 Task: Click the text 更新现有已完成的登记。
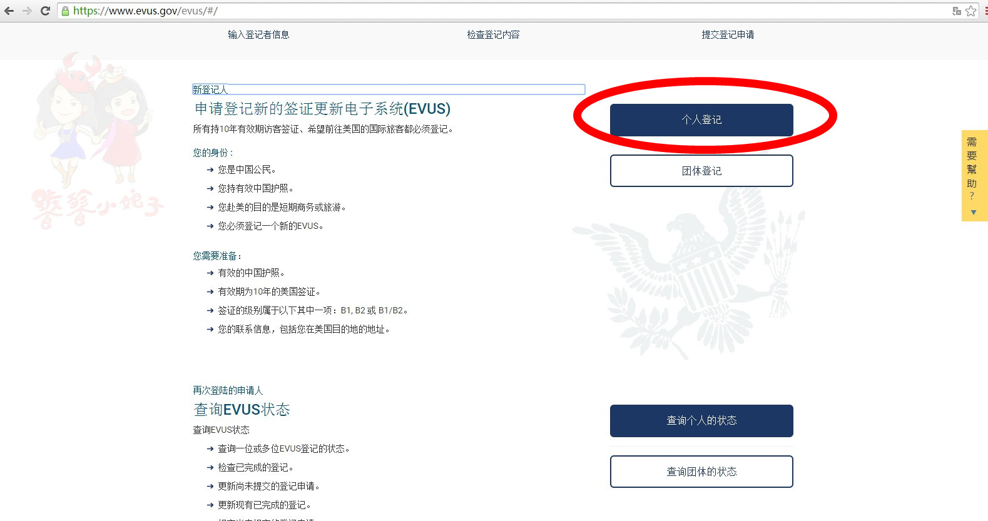click(265, 505)
